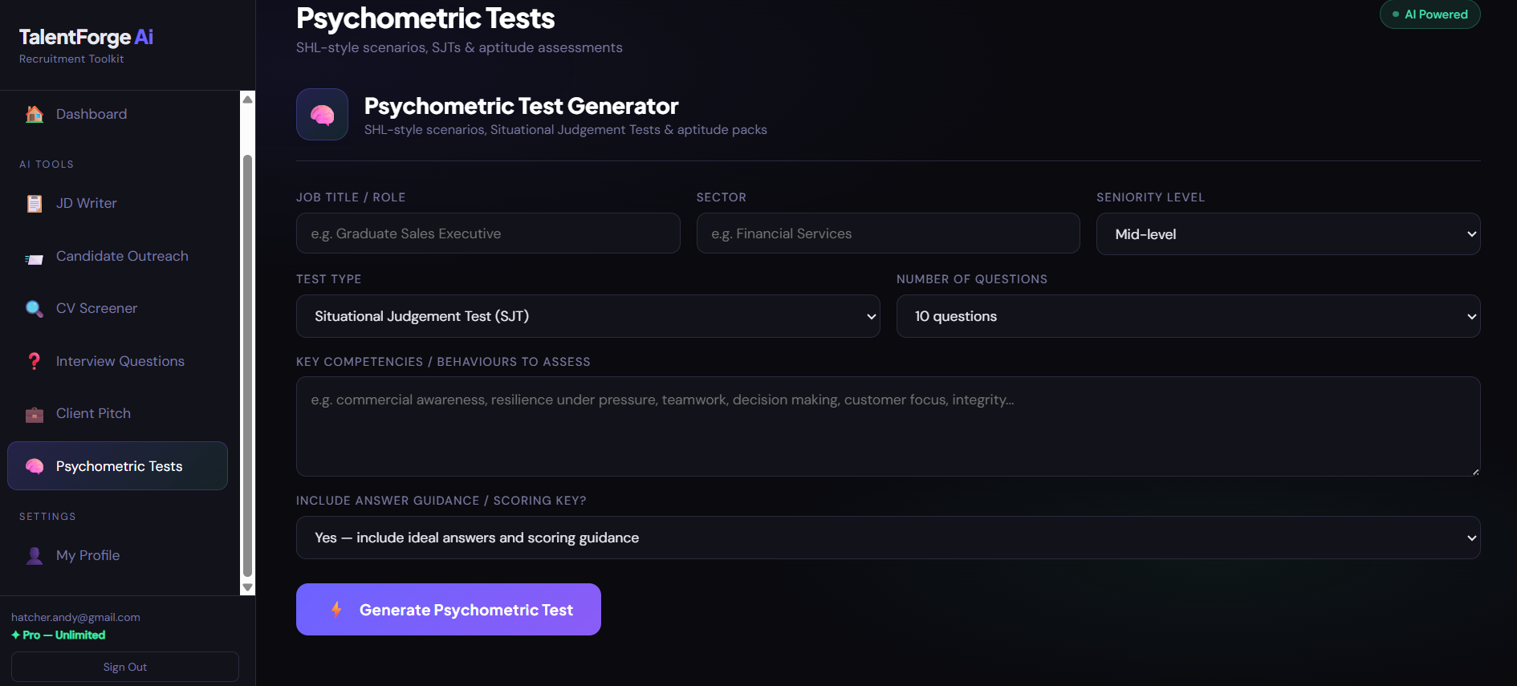1517x686 pixels.
Task: Go to Candidate Outreach
Action: [x=117, y=257]
